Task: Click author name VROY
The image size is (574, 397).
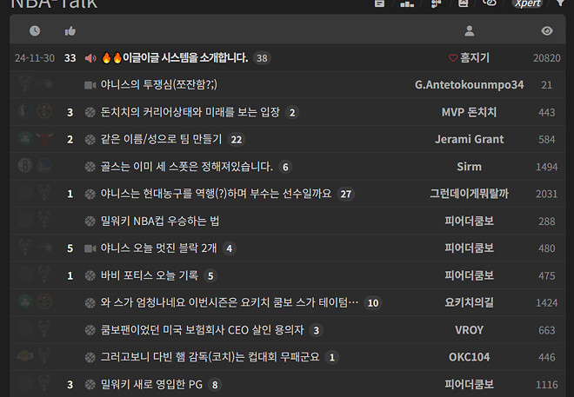Action: (x=470, y=330)
